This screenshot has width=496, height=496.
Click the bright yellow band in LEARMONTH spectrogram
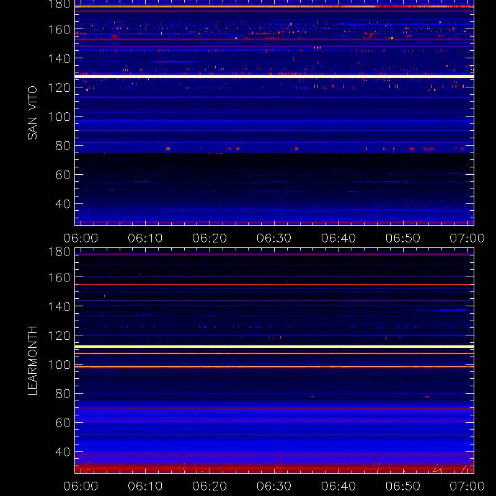tap(274, 347)
